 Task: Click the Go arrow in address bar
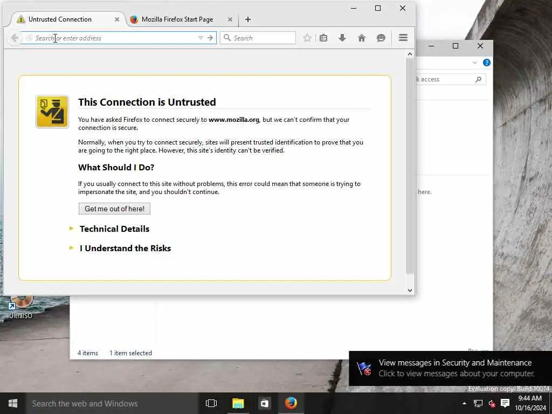(210, 38)
